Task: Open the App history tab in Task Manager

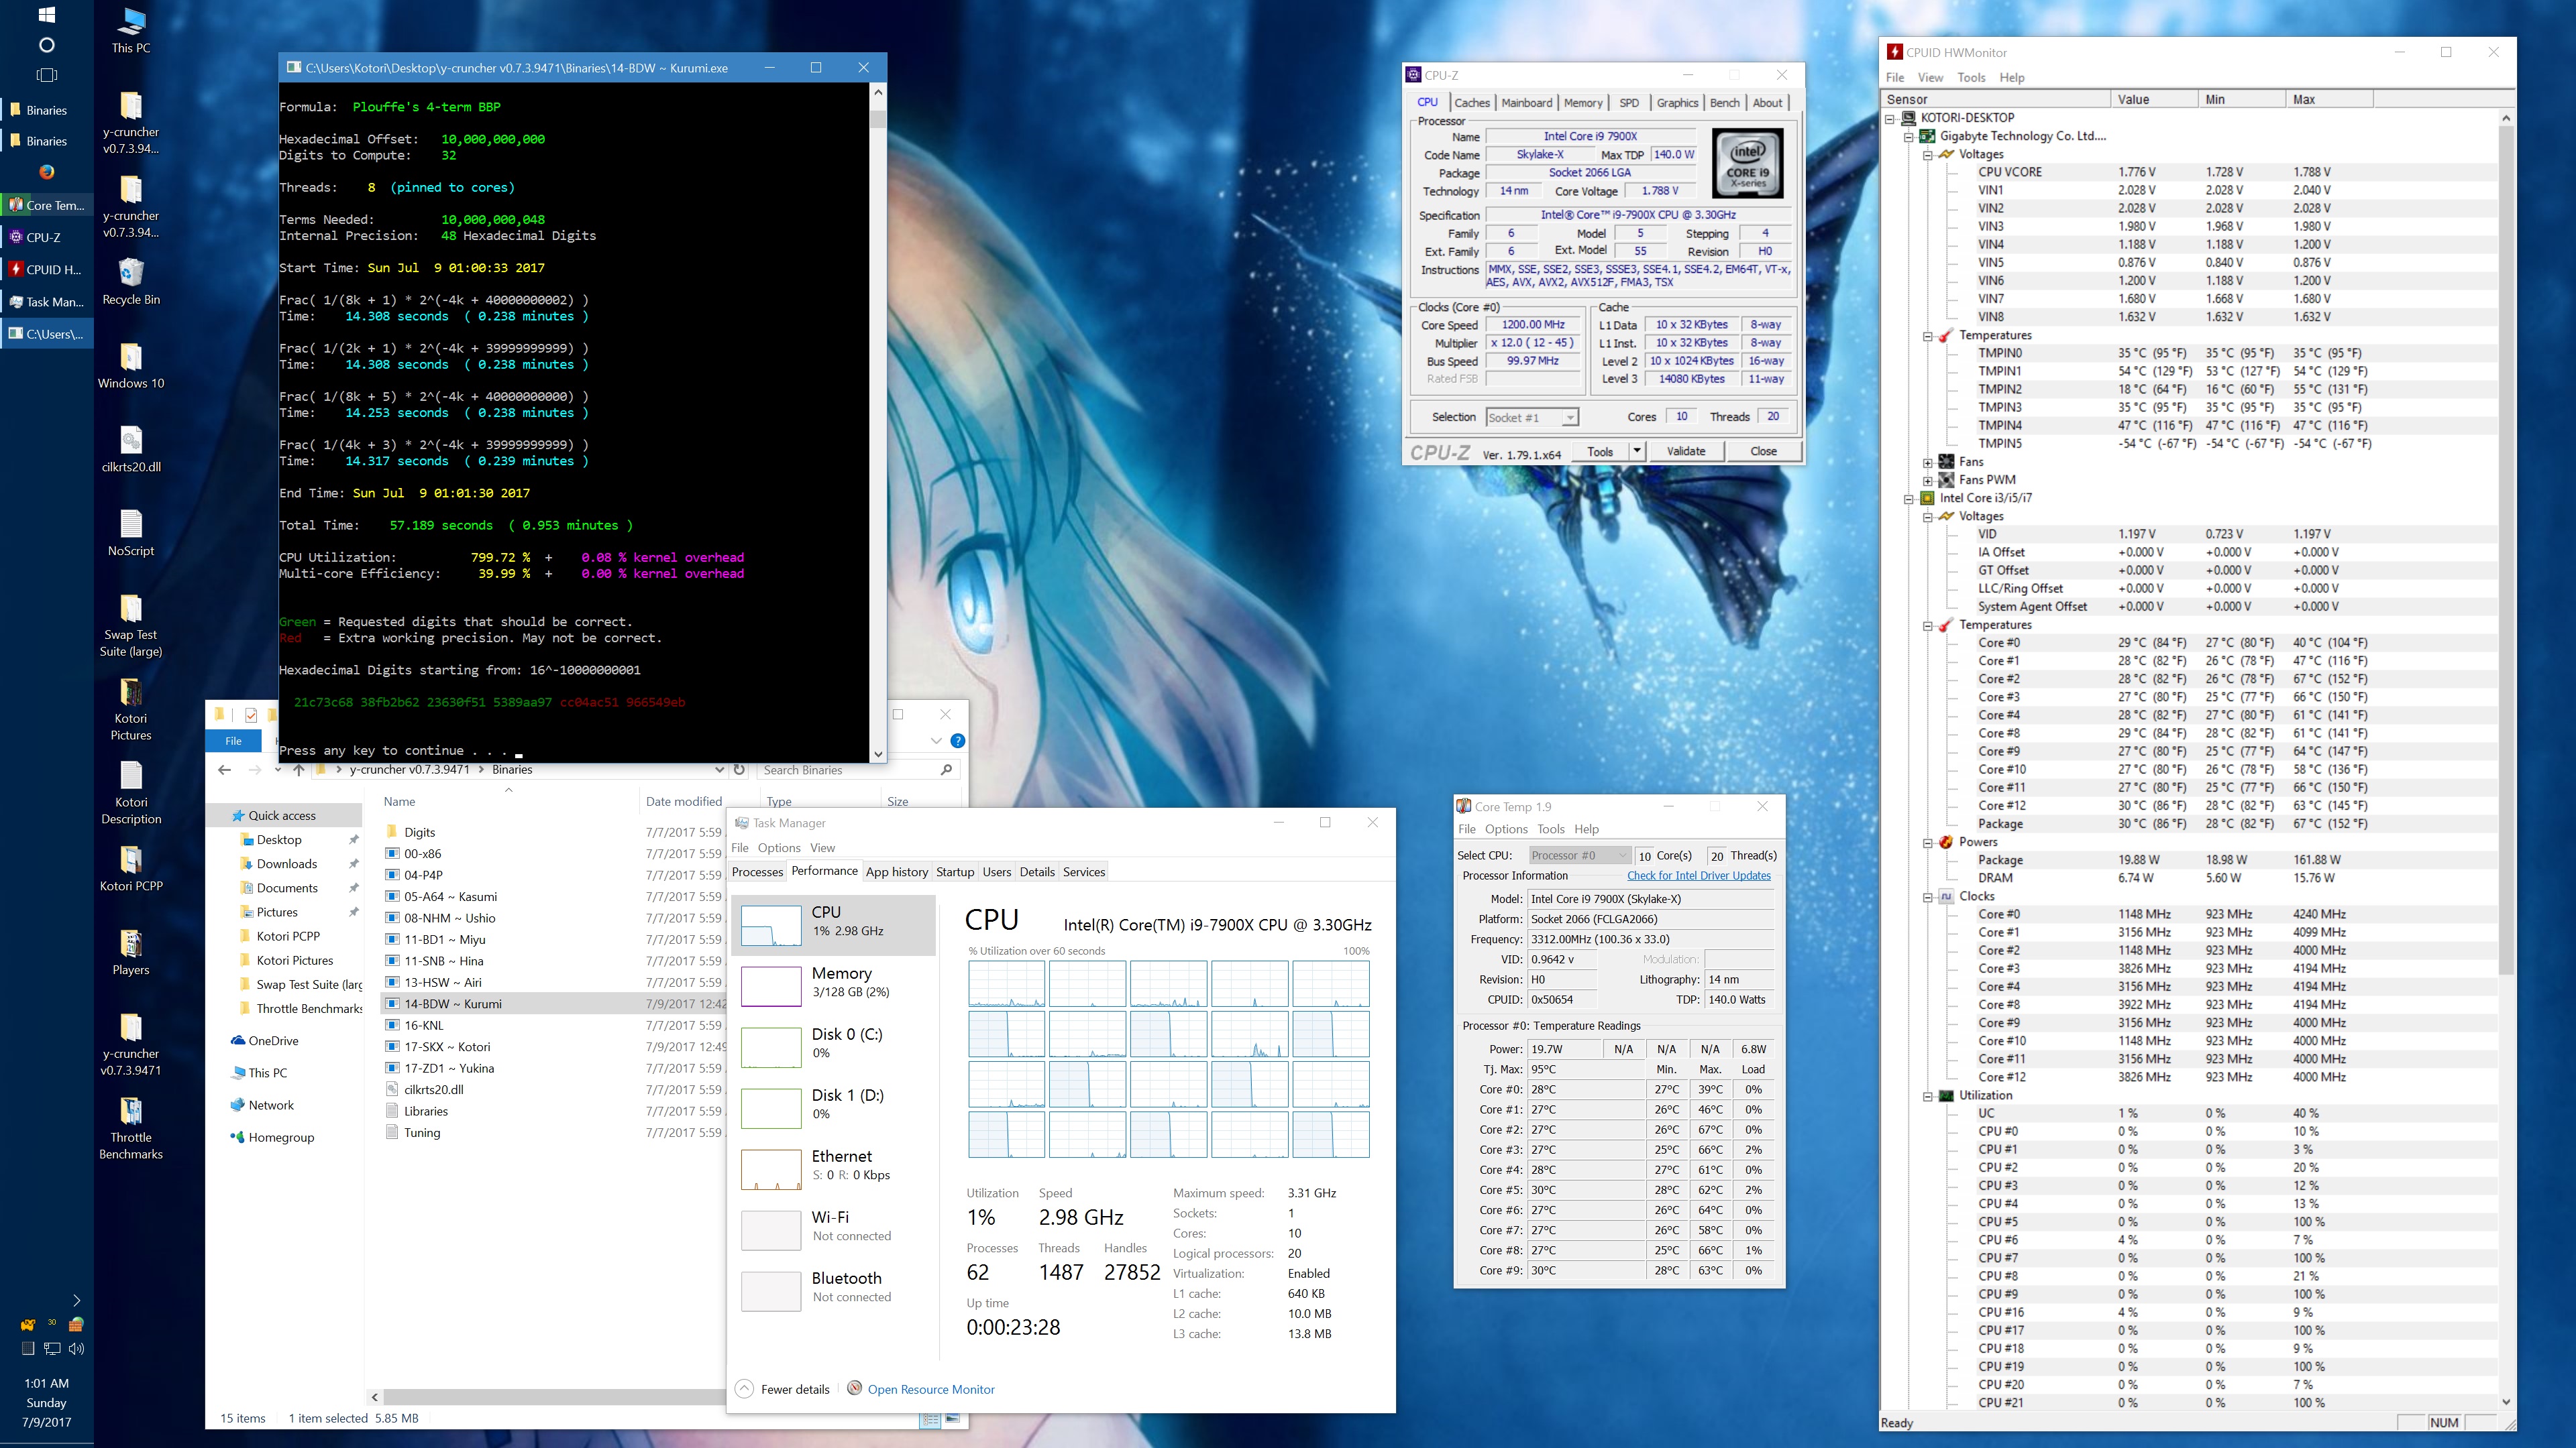Action: point(896,871)
